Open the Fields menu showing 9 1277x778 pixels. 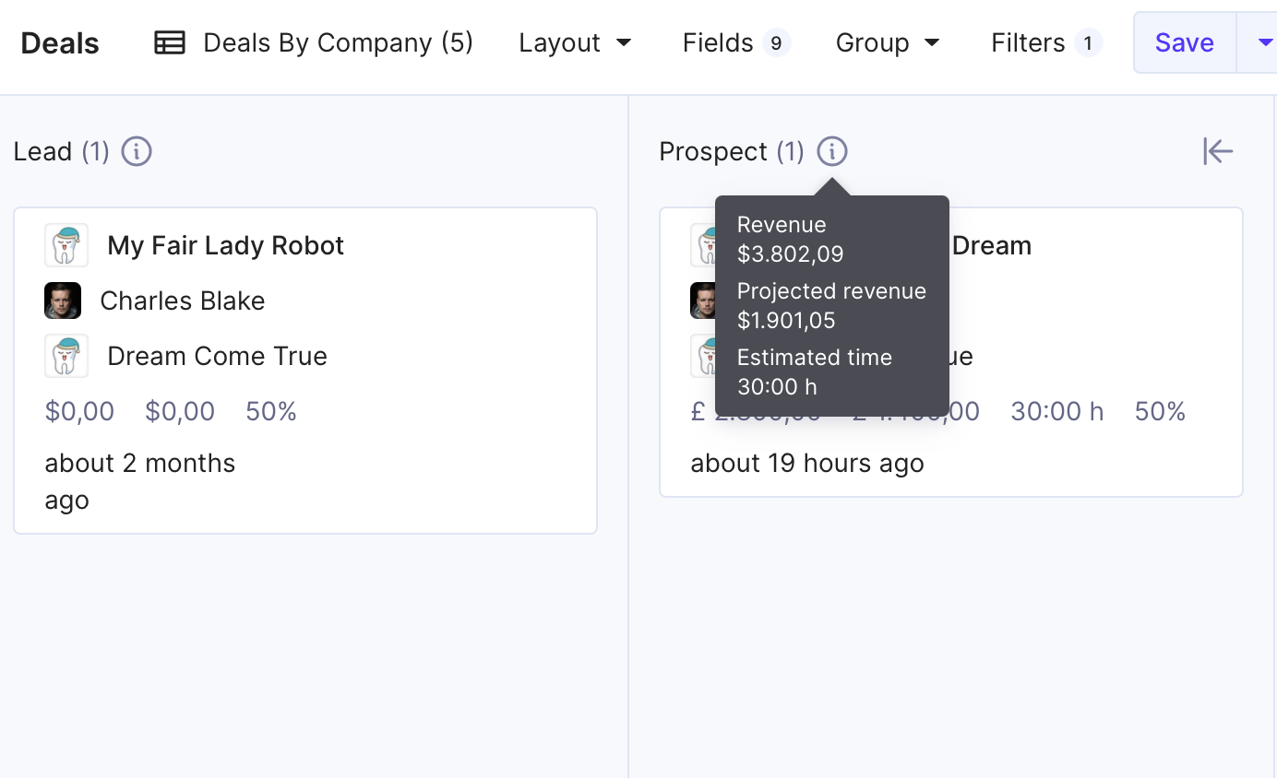point(736,42)
